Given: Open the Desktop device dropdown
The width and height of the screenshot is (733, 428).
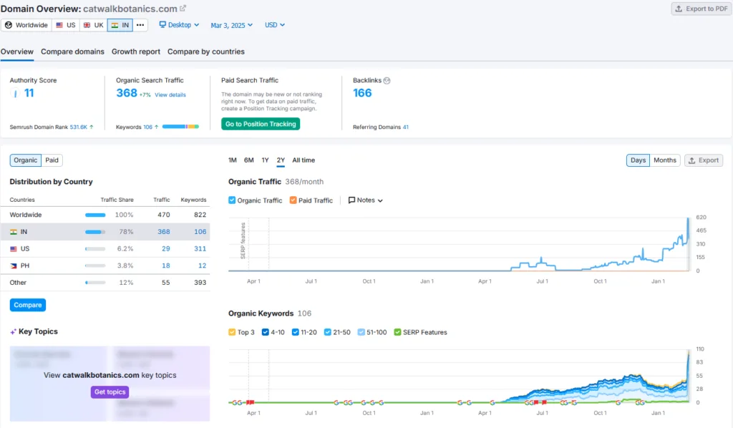Looking at the screenshot, I should point(180,25).
